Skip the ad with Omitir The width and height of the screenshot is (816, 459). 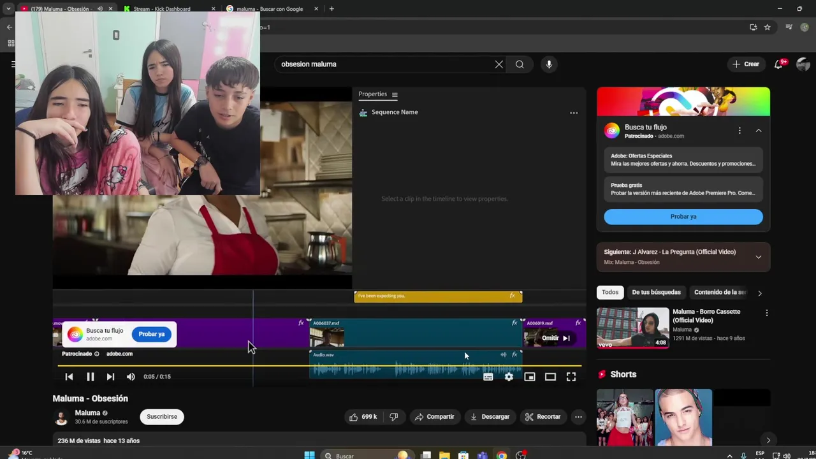[557, 339]
